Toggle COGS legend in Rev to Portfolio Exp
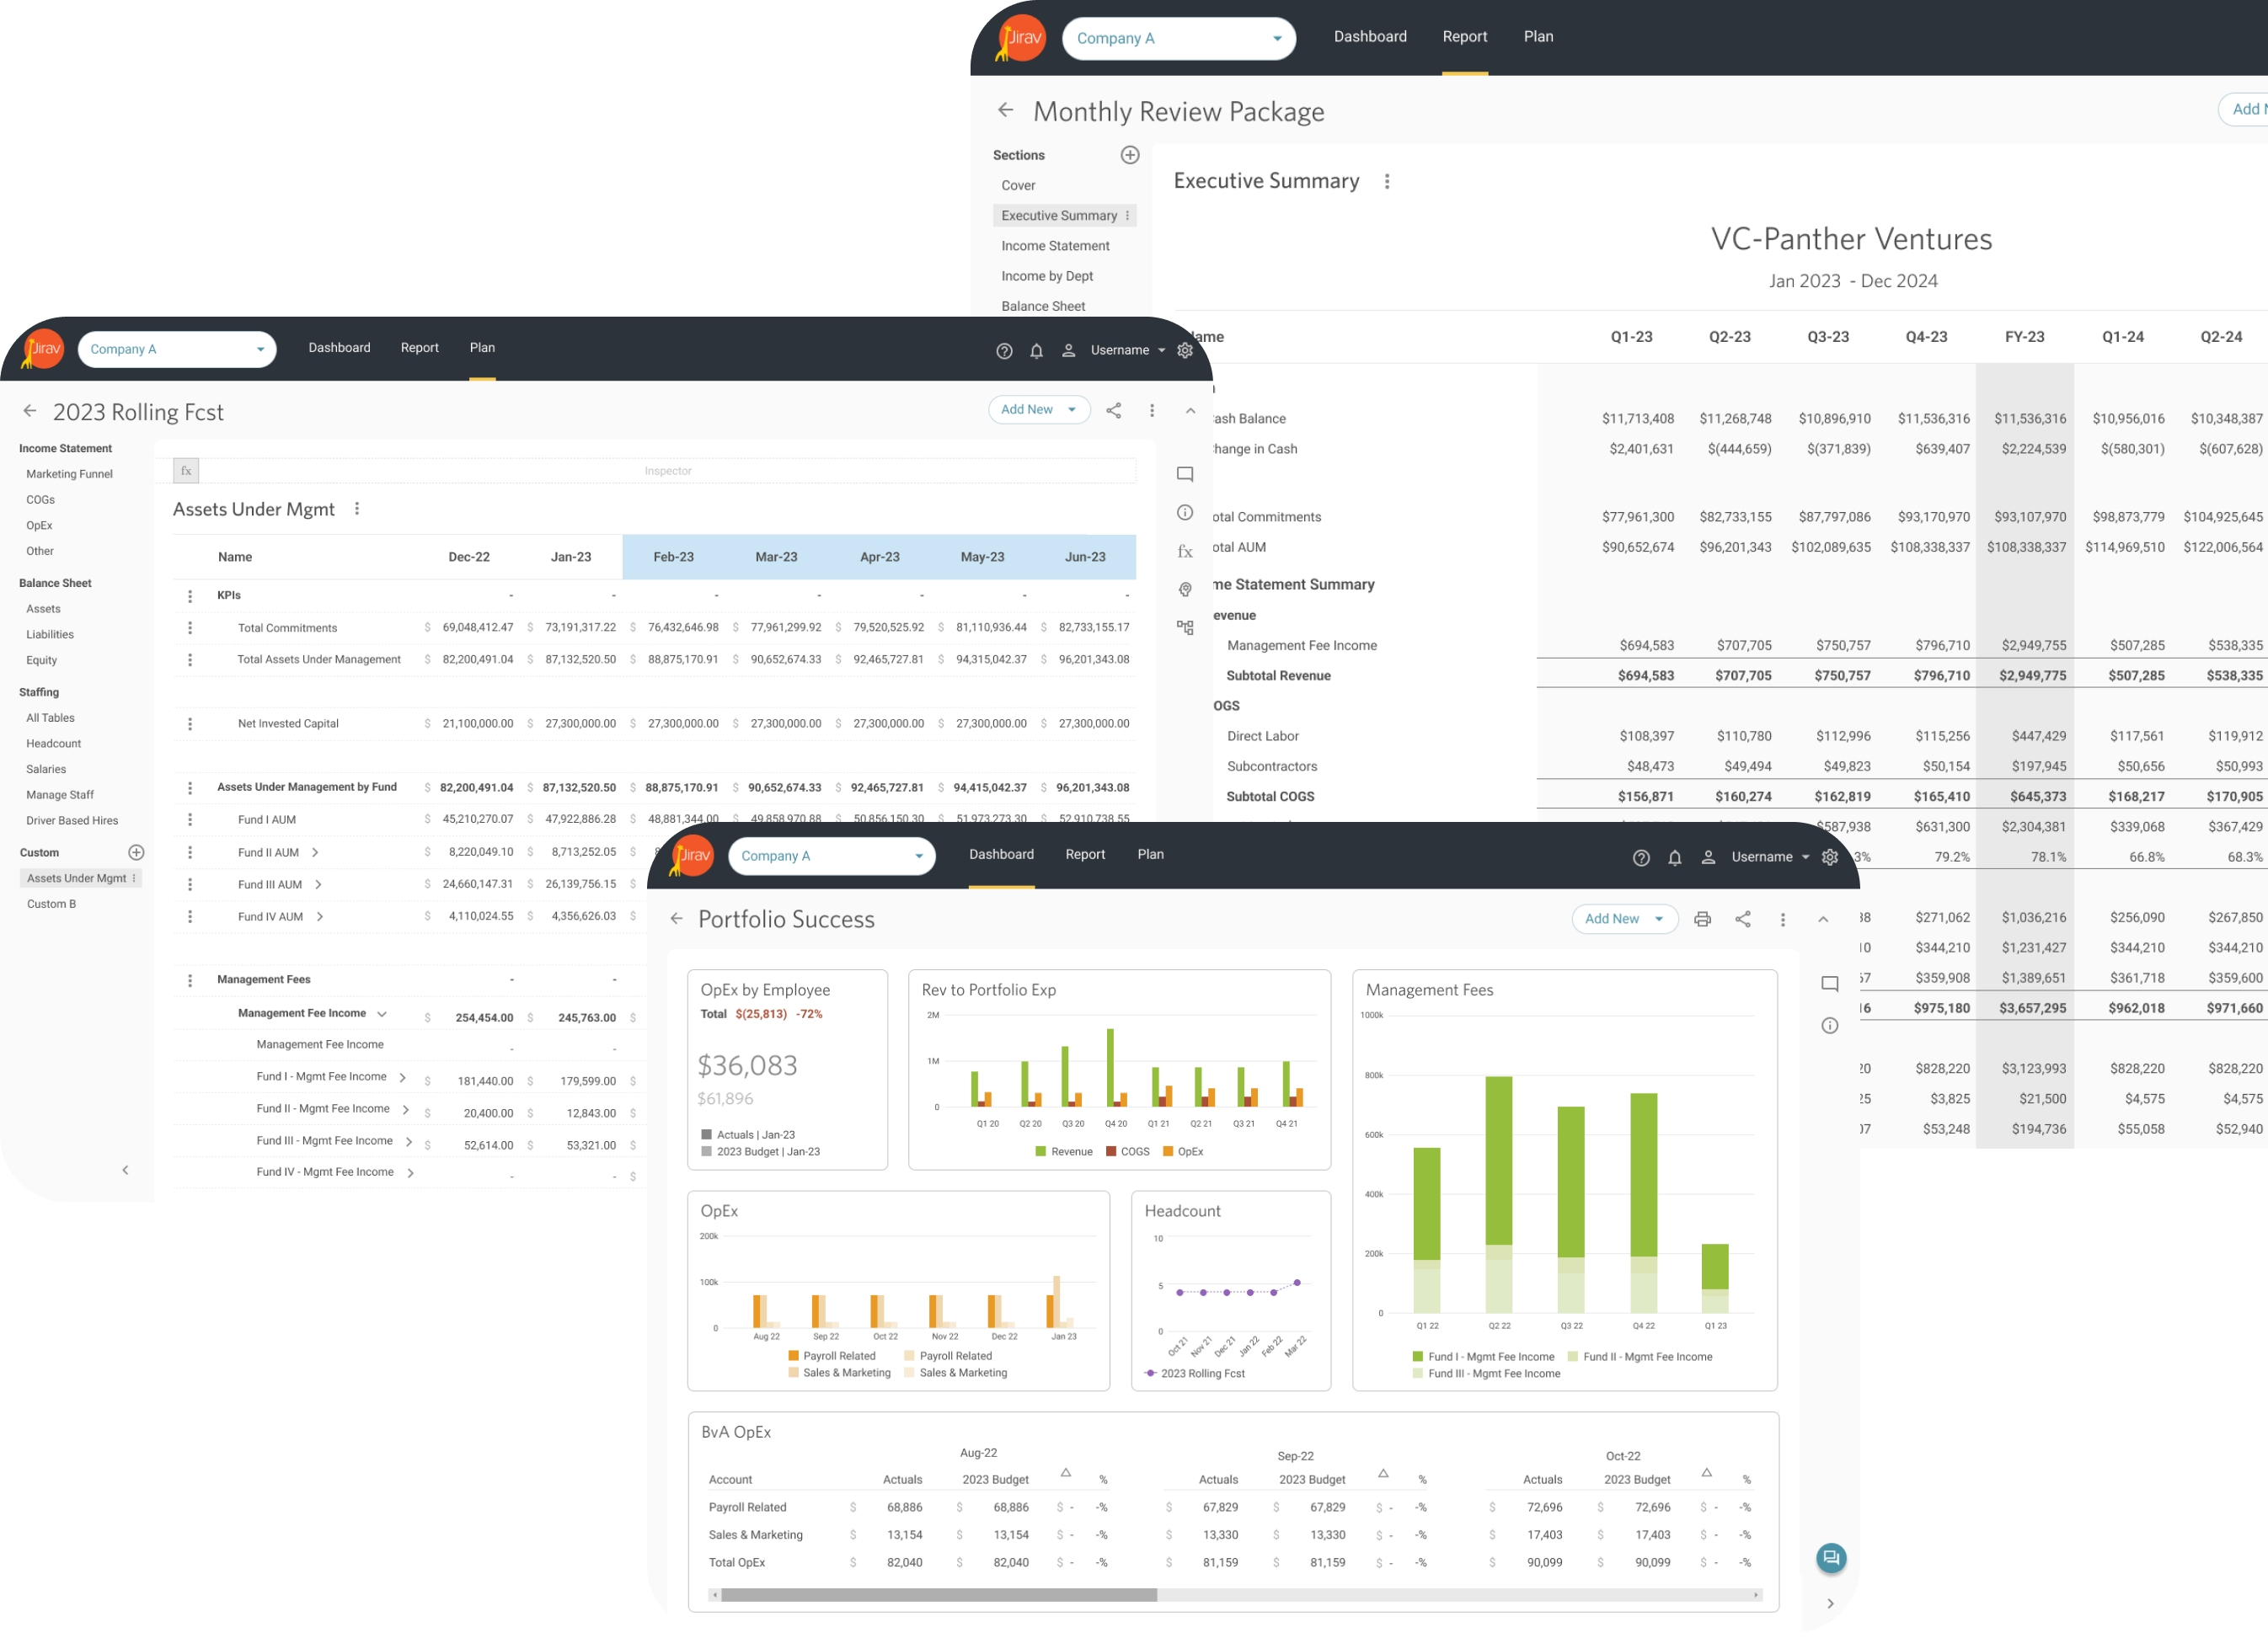 (1128, 1152)
